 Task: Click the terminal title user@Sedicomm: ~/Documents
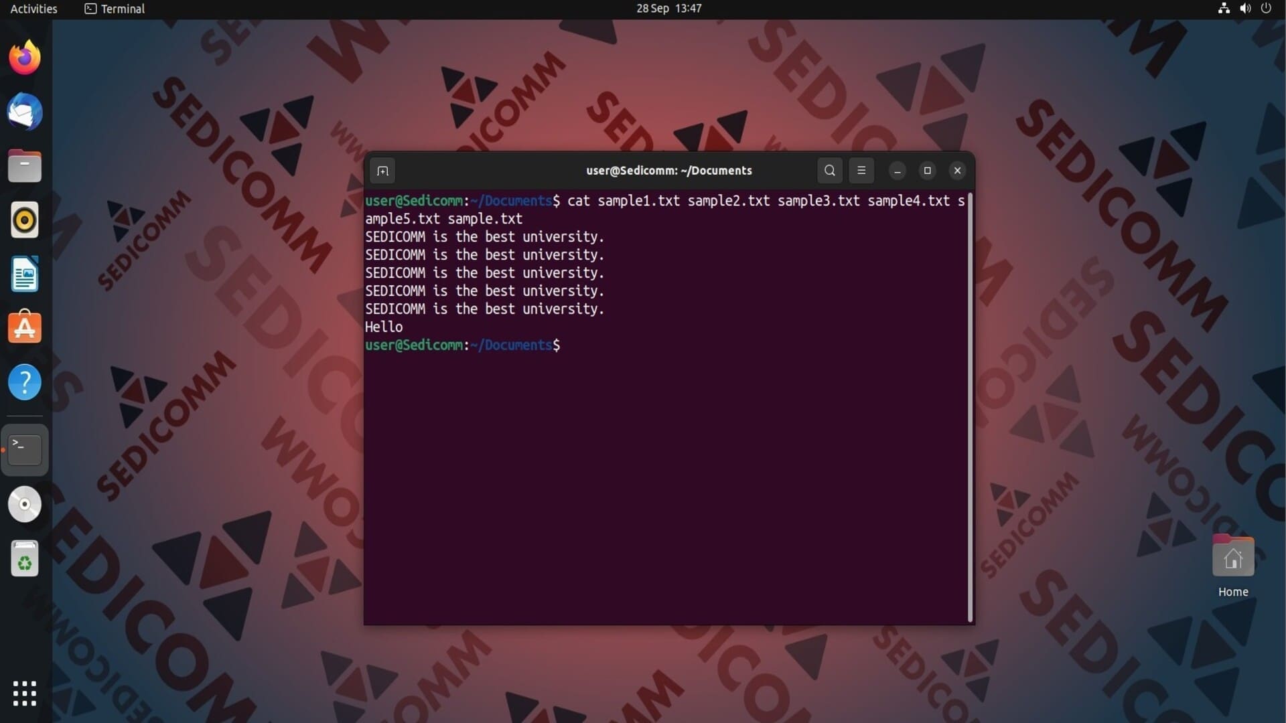(x=668, y=171)
